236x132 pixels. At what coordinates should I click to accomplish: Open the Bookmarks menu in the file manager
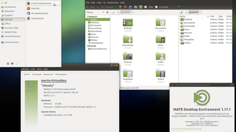pos(113,3)
